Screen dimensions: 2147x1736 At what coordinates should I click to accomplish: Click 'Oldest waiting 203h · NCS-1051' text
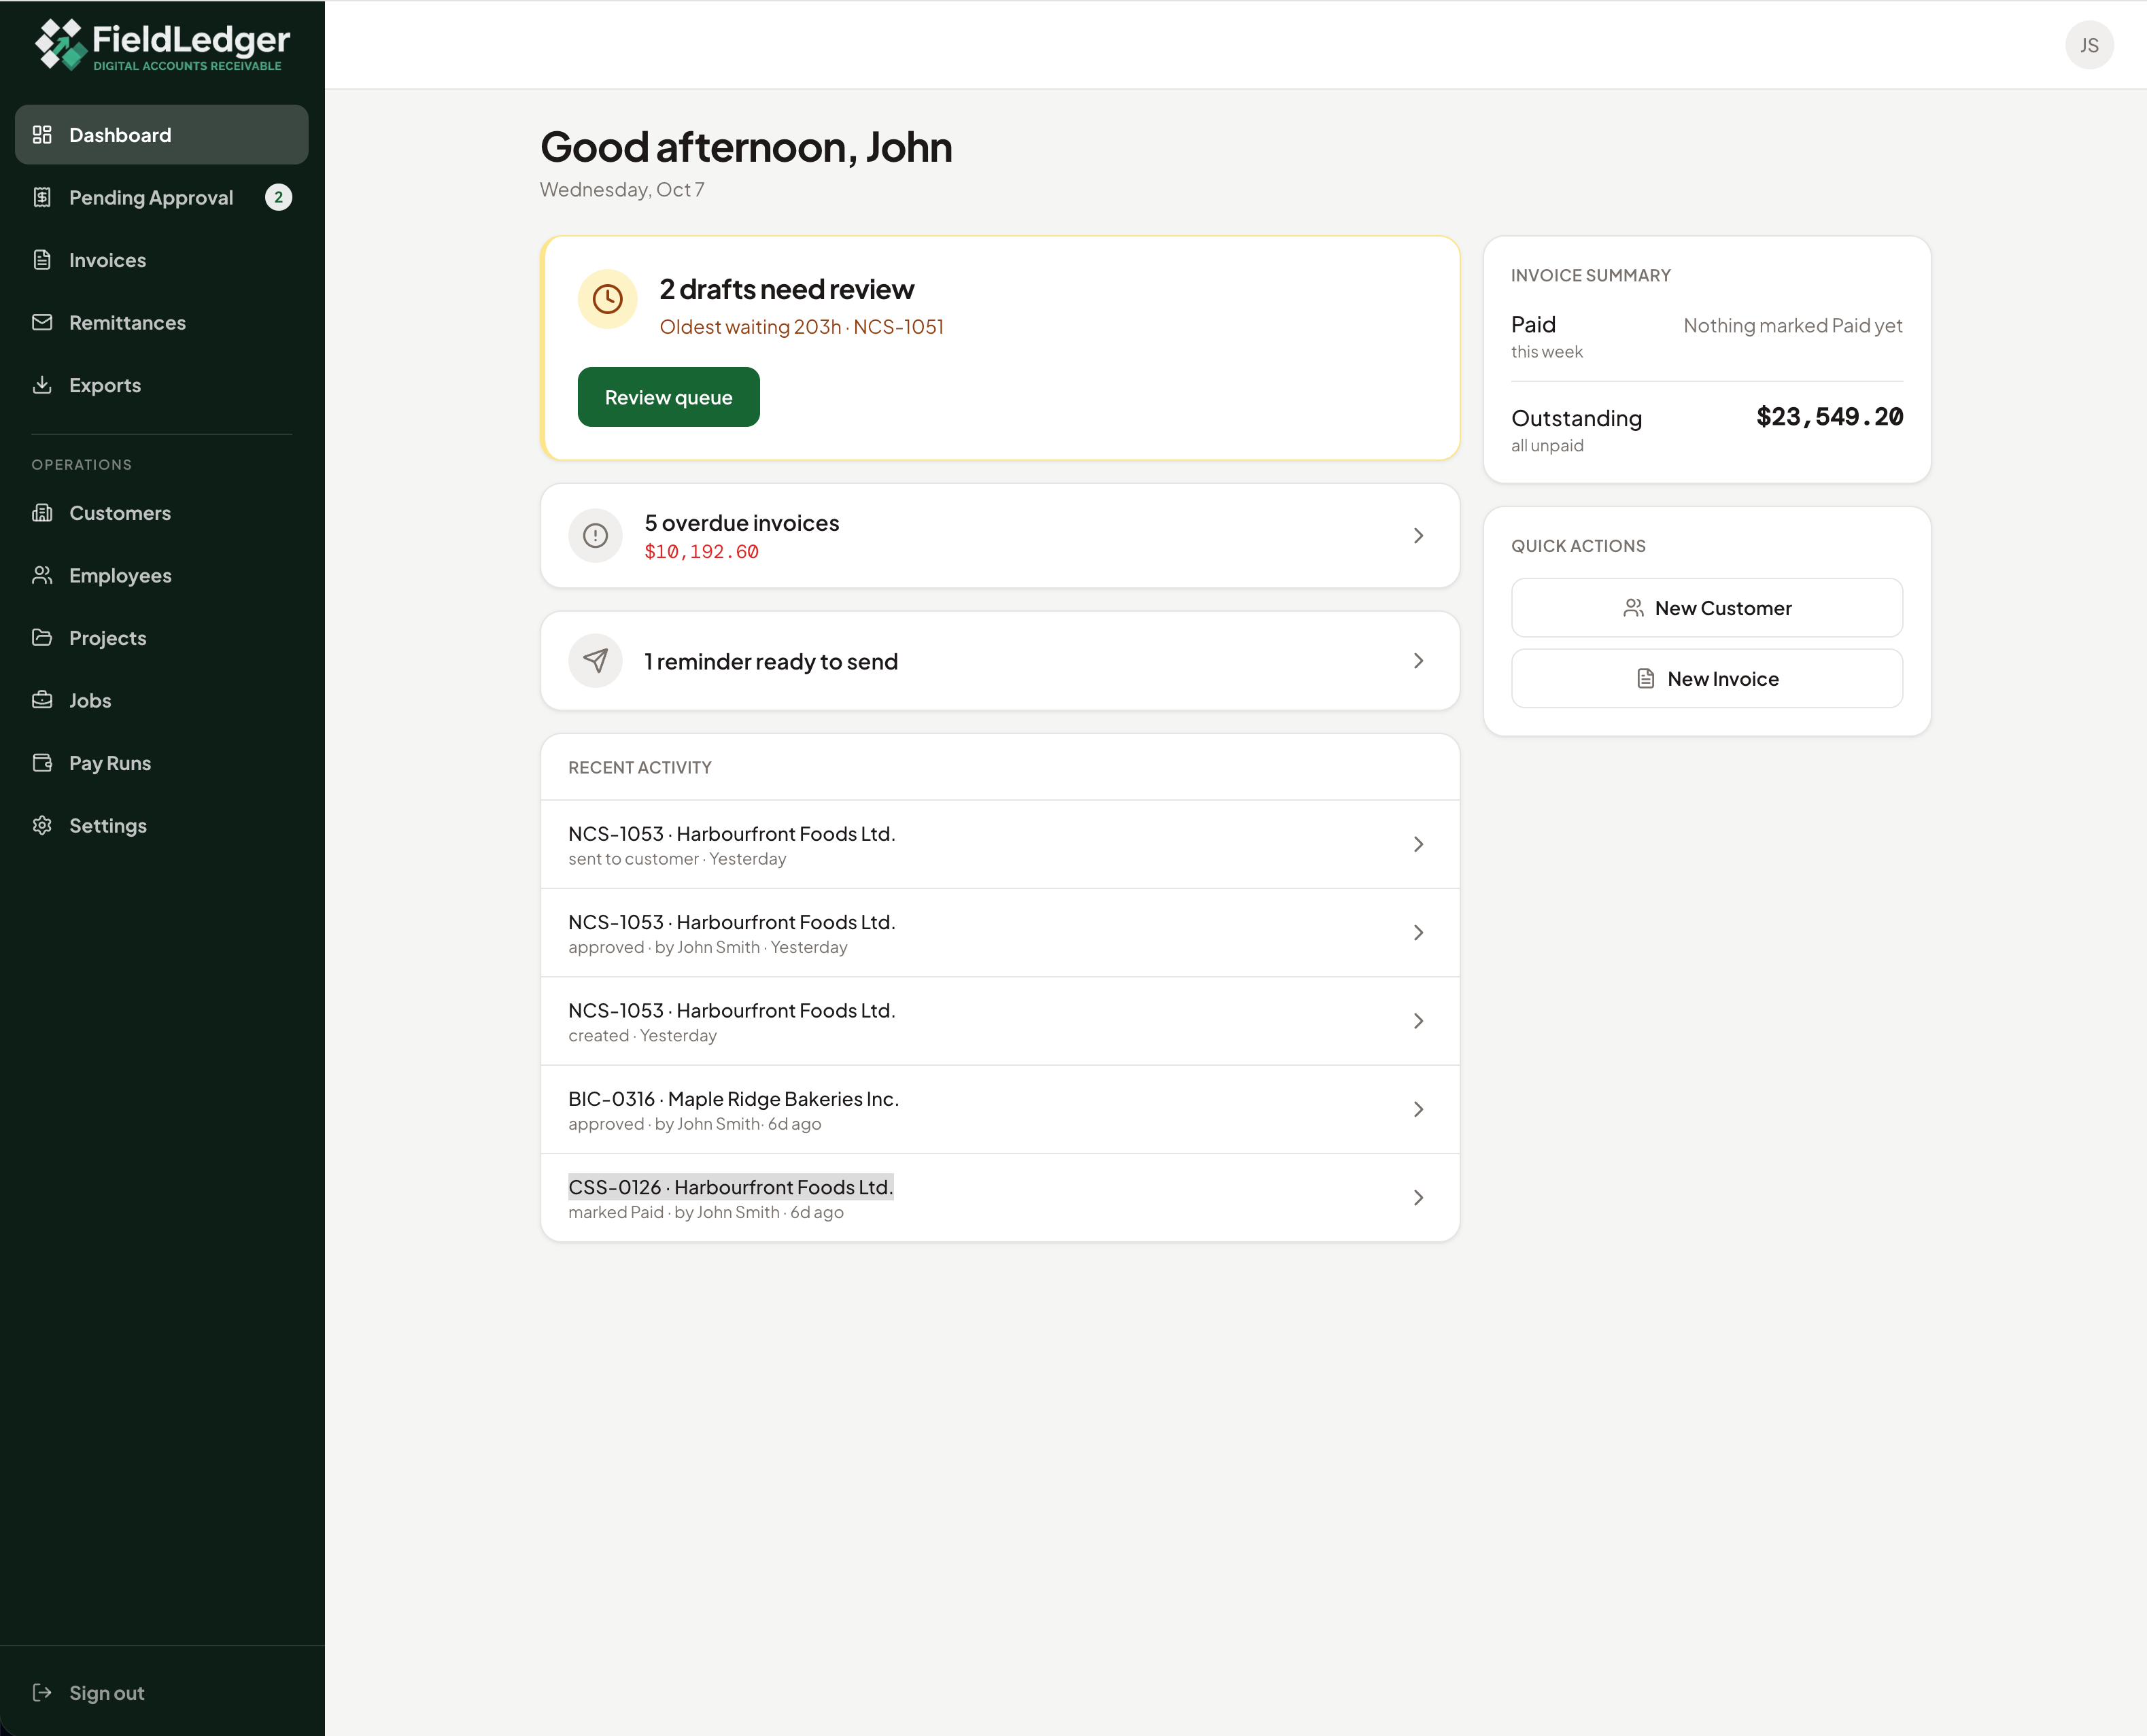click(x=801, y=327)
